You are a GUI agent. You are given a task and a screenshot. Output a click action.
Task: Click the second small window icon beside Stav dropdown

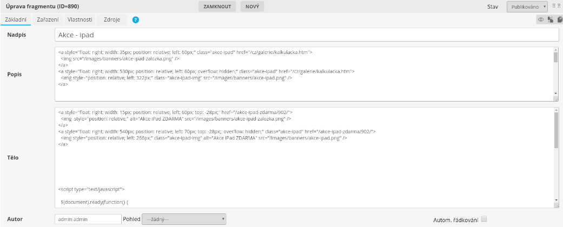559,5
